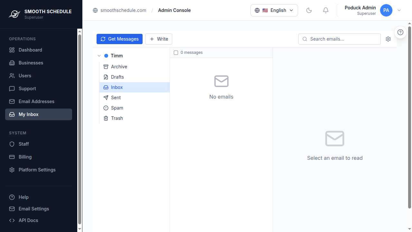
Task: Open API Docs link in sidebar
Action: click(28, 220)
